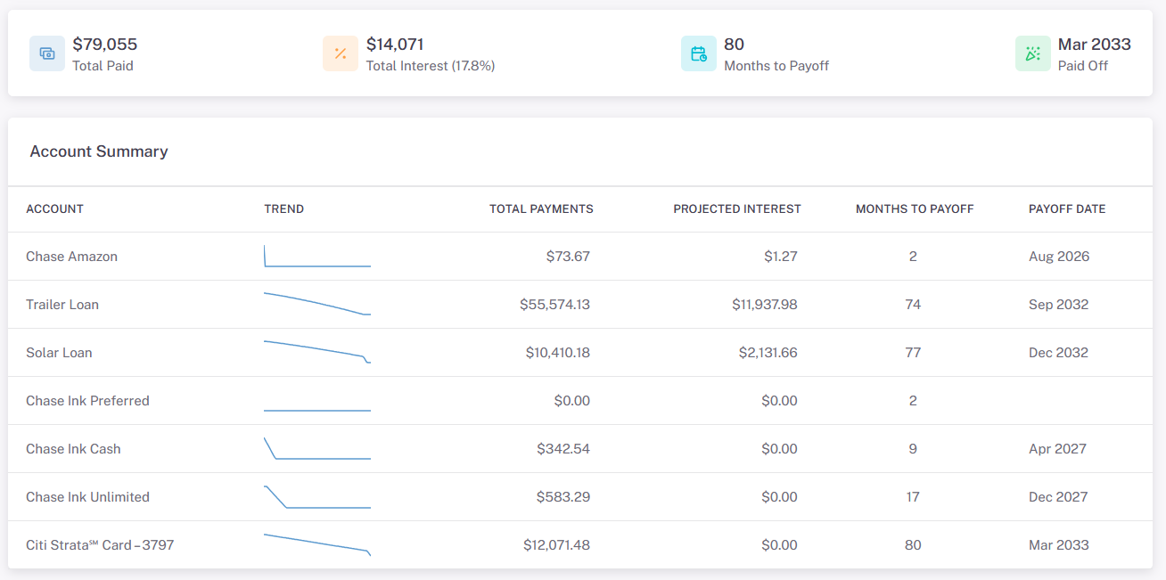Click the Total Paid cash icon
The image size is (1166, 580).
click(x=47, y=53)
